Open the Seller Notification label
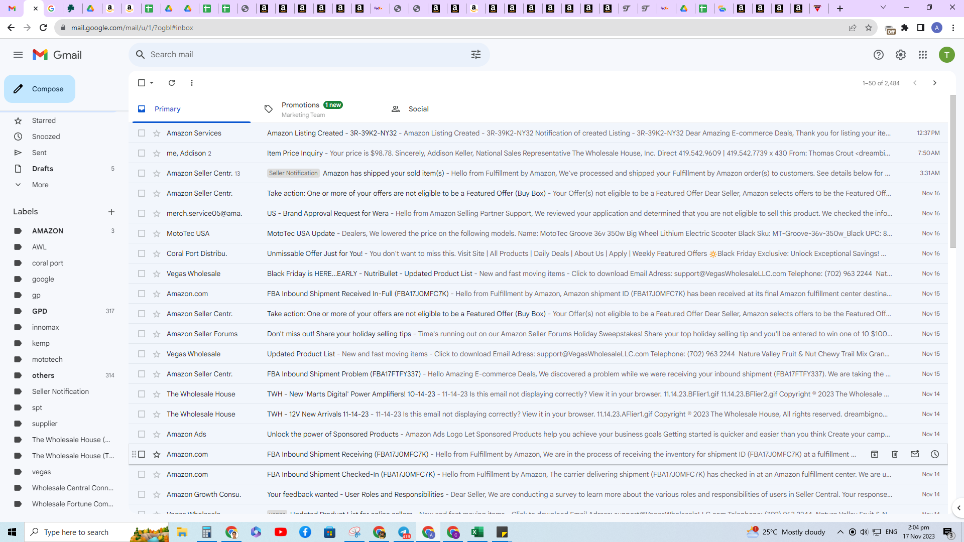 [60, 391]
